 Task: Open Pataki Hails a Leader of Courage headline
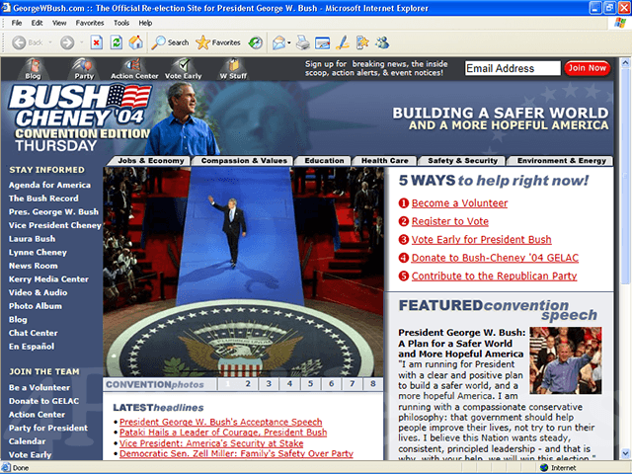click(x=223, y=433)
